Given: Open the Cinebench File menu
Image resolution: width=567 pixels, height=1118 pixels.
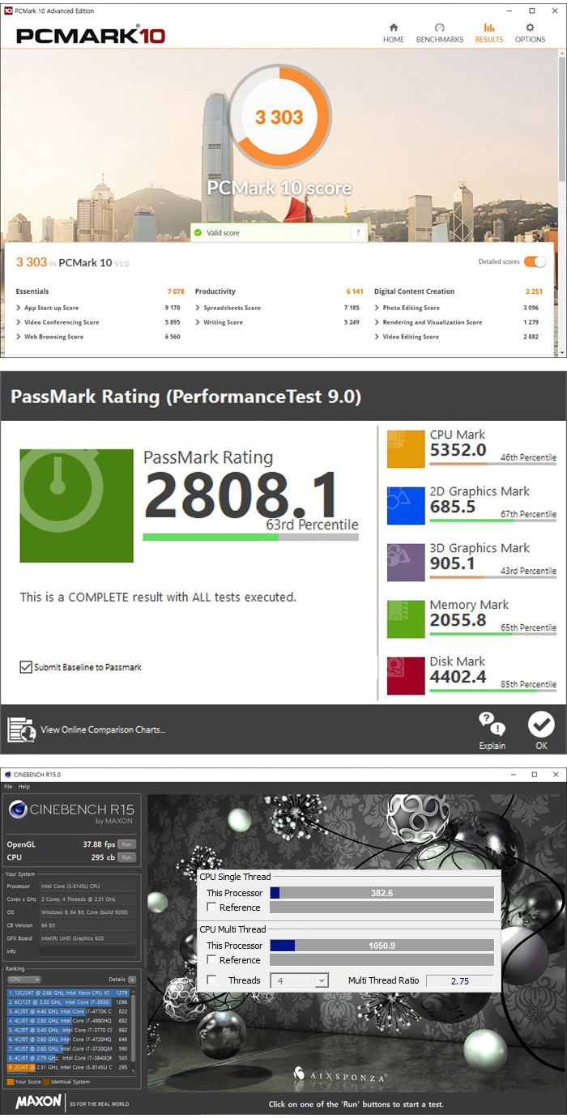Looking at the screenshot, I should click(x=8, y=786).
